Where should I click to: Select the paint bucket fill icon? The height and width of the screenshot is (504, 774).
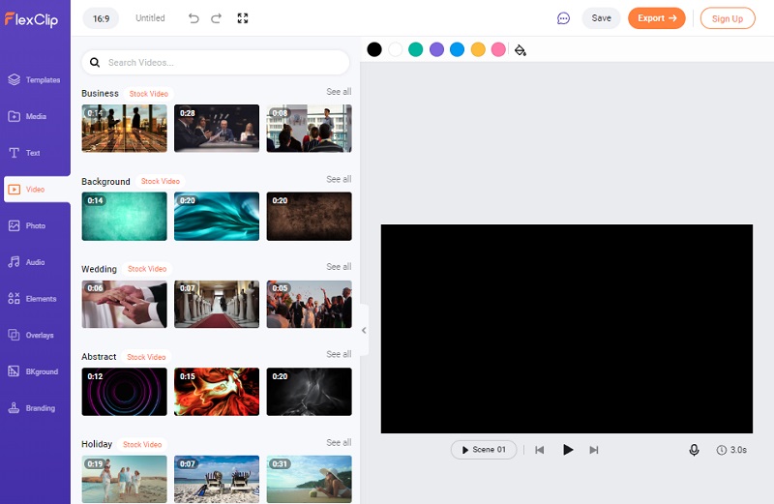(521, 49)
